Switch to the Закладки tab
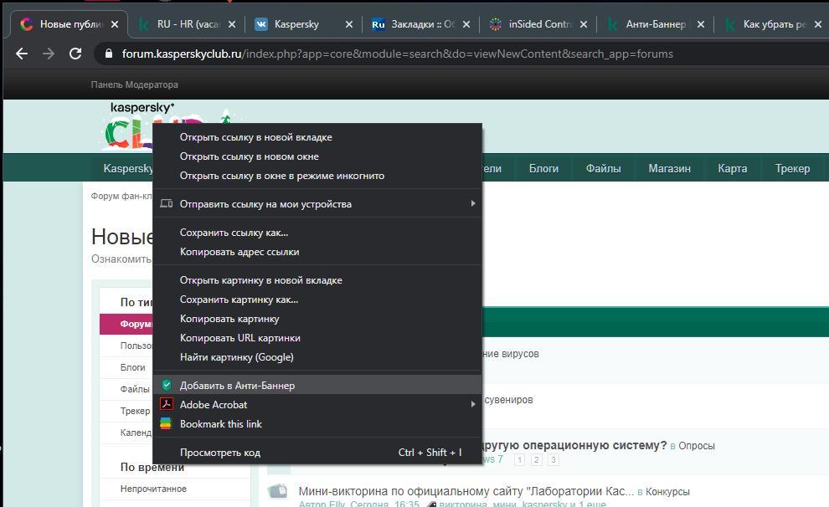Screen dimensions: 829x507 [x=422, y=24]
